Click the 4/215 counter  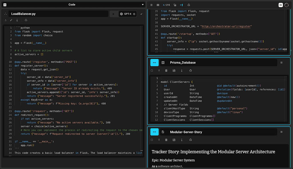pyautogui.click(x=166, y=5)
